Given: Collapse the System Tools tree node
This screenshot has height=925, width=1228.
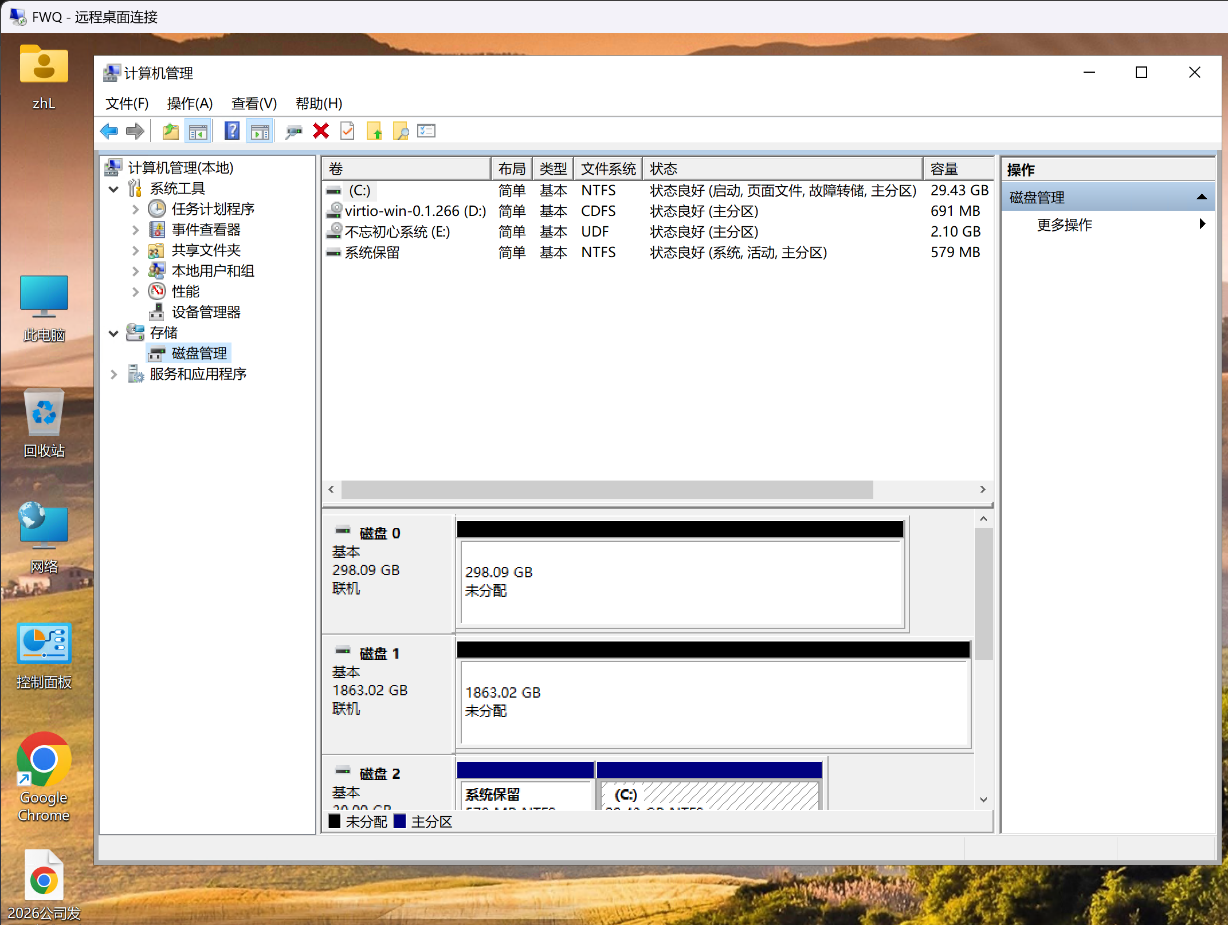Looking at the screenshot, I should coord(113,188).
